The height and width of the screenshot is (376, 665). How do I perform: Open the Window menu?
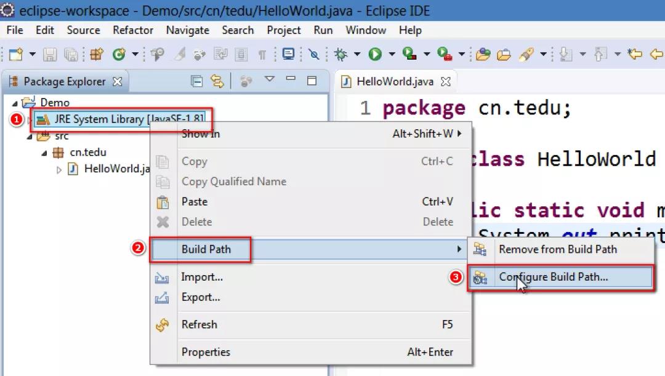click(366, 30)
